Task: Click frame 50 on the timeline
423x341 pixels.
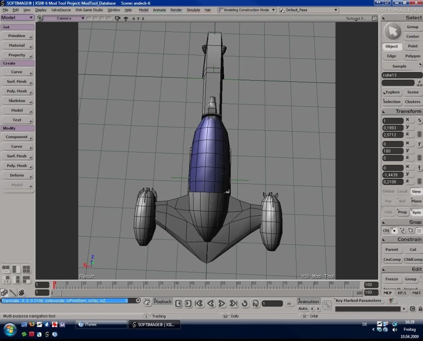Action: [x=206, y=285]
